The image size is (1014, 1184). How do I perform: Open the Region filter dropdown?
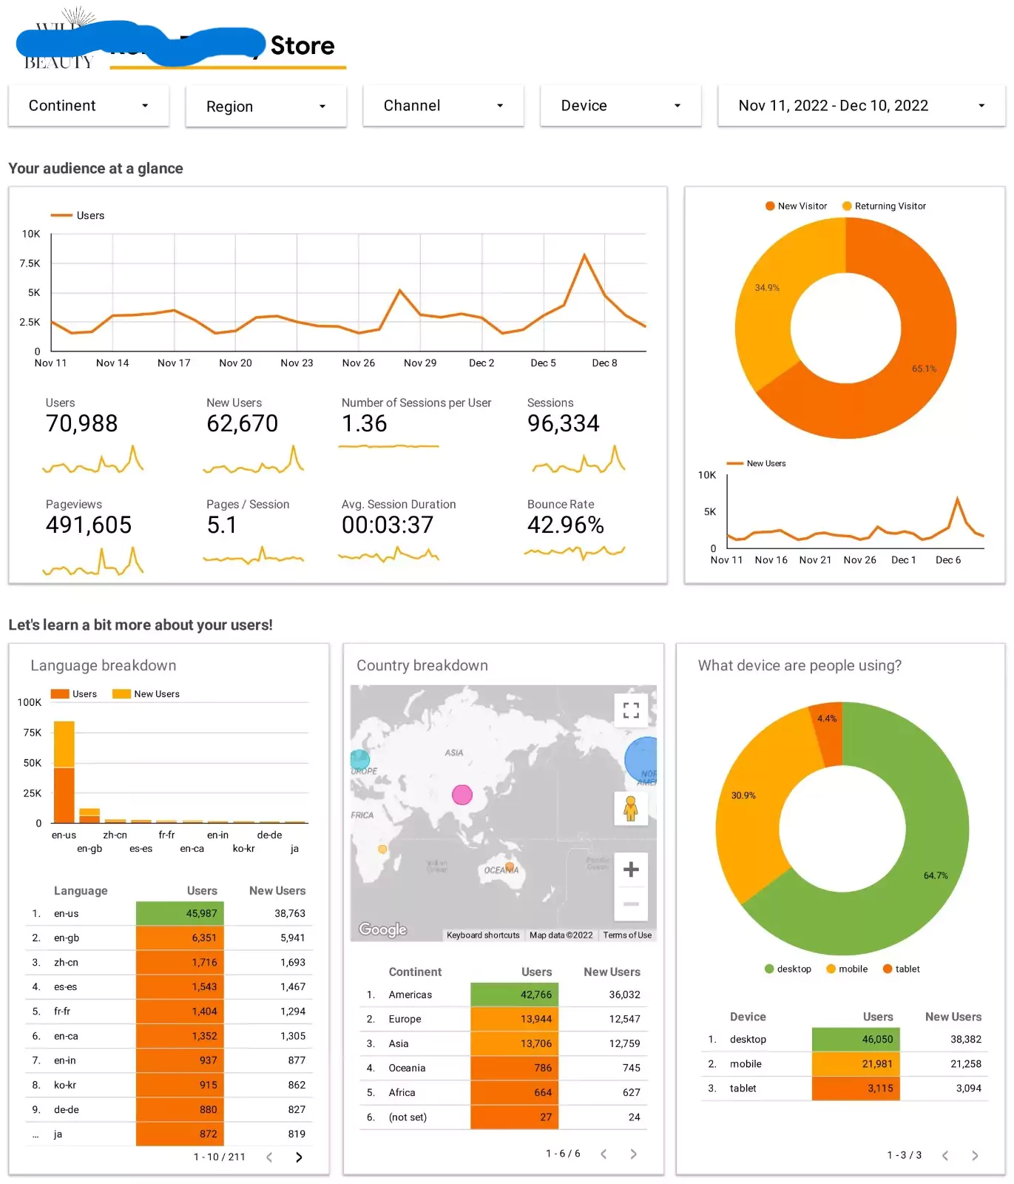click(266, 107)
